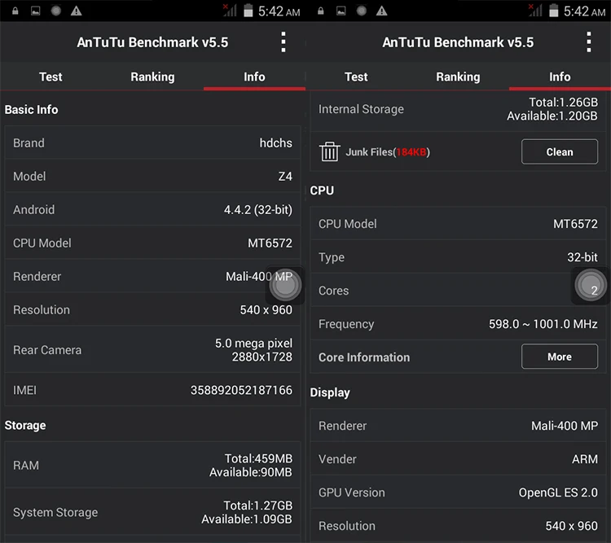Tap the IMEI number 358892052187166
Viewport: 611px width, 543px height.
click(x=241, y=390)
